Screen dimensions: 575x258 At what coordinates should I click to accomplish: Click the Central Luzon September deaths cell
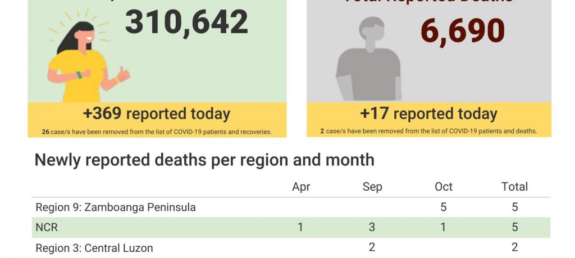(372, 247)
